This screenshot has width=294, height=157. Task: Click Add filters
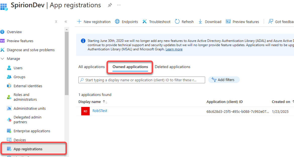point(223,80)
